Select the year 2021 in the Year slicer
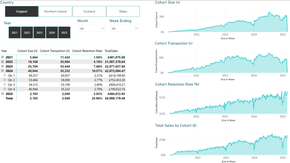The width and height of the screenshot is (290, 163). [14, 32]
